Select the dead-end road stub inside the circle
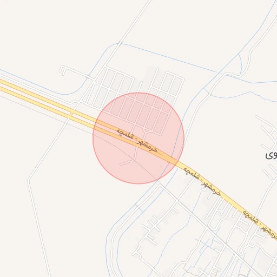Image resolution: width=277 pixels, height=277 pixels. click(127, 162)
